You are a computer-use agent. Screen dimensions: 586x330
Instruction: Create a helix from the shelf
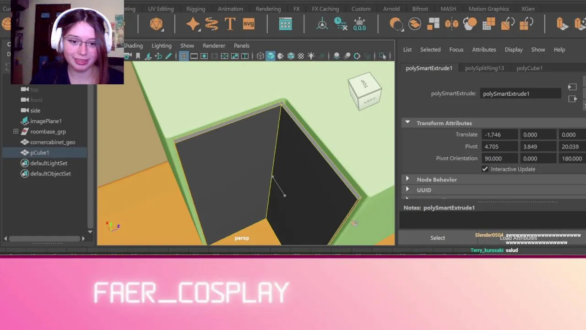pyautogui.click(x=212, y=24)
